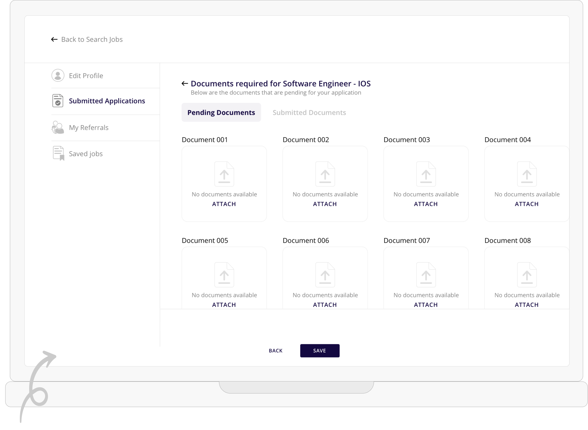Click the Saved jobs bookmark icon
Screen dimensions: 588x430
click(58, 153)
